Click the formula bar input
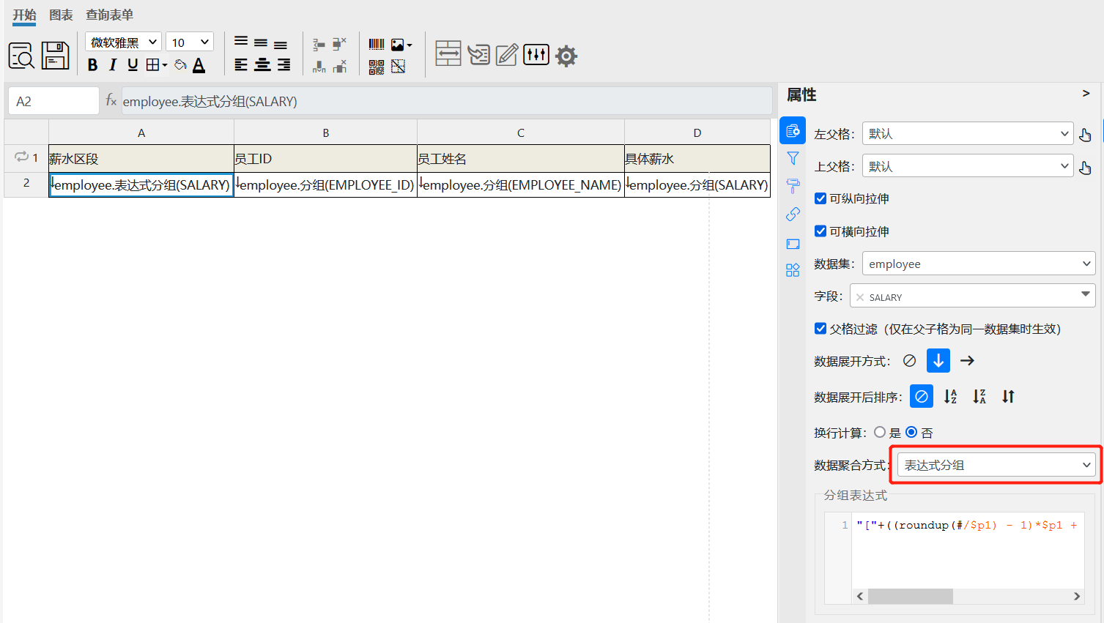1104x623 pixels. click(x=446, y=101)
